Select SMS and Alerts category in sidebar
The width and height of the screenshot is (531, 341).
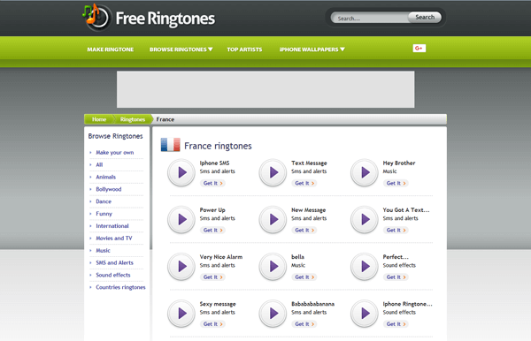click(x=114, y=262)
